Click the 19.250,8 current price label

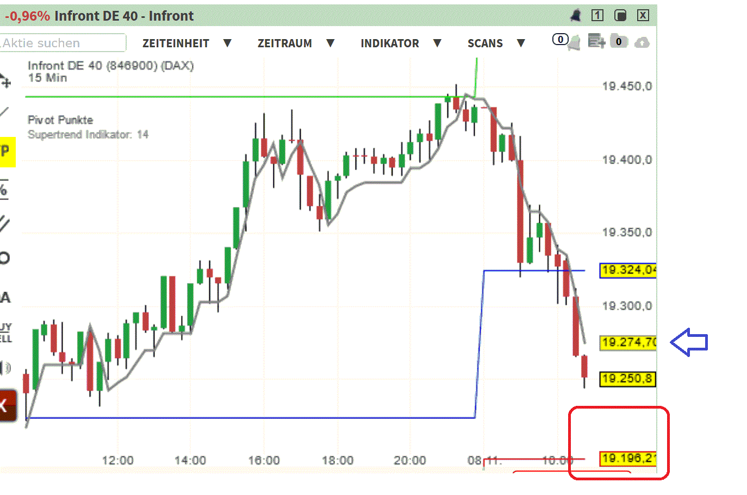(x=628, y=379)
